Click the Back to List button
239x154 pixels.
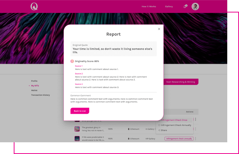[x=80, y=111]
